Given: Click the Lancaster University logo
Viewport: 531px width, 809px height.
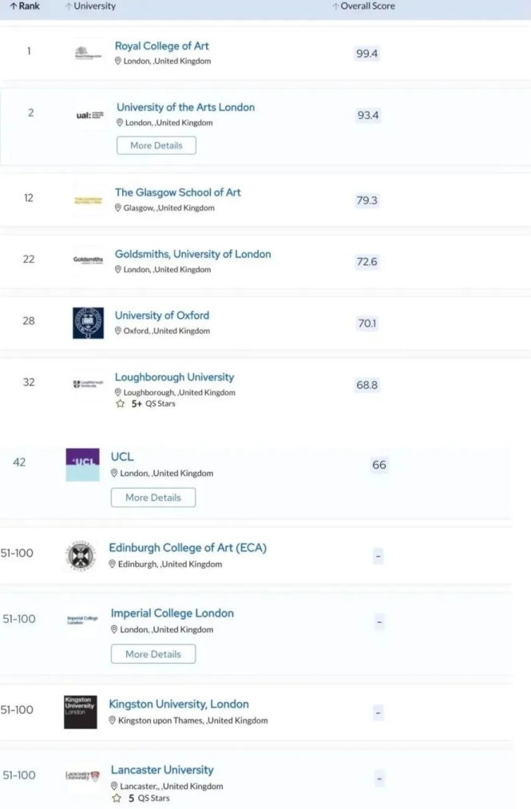Looking at the screenshot, I should [83, 775].
